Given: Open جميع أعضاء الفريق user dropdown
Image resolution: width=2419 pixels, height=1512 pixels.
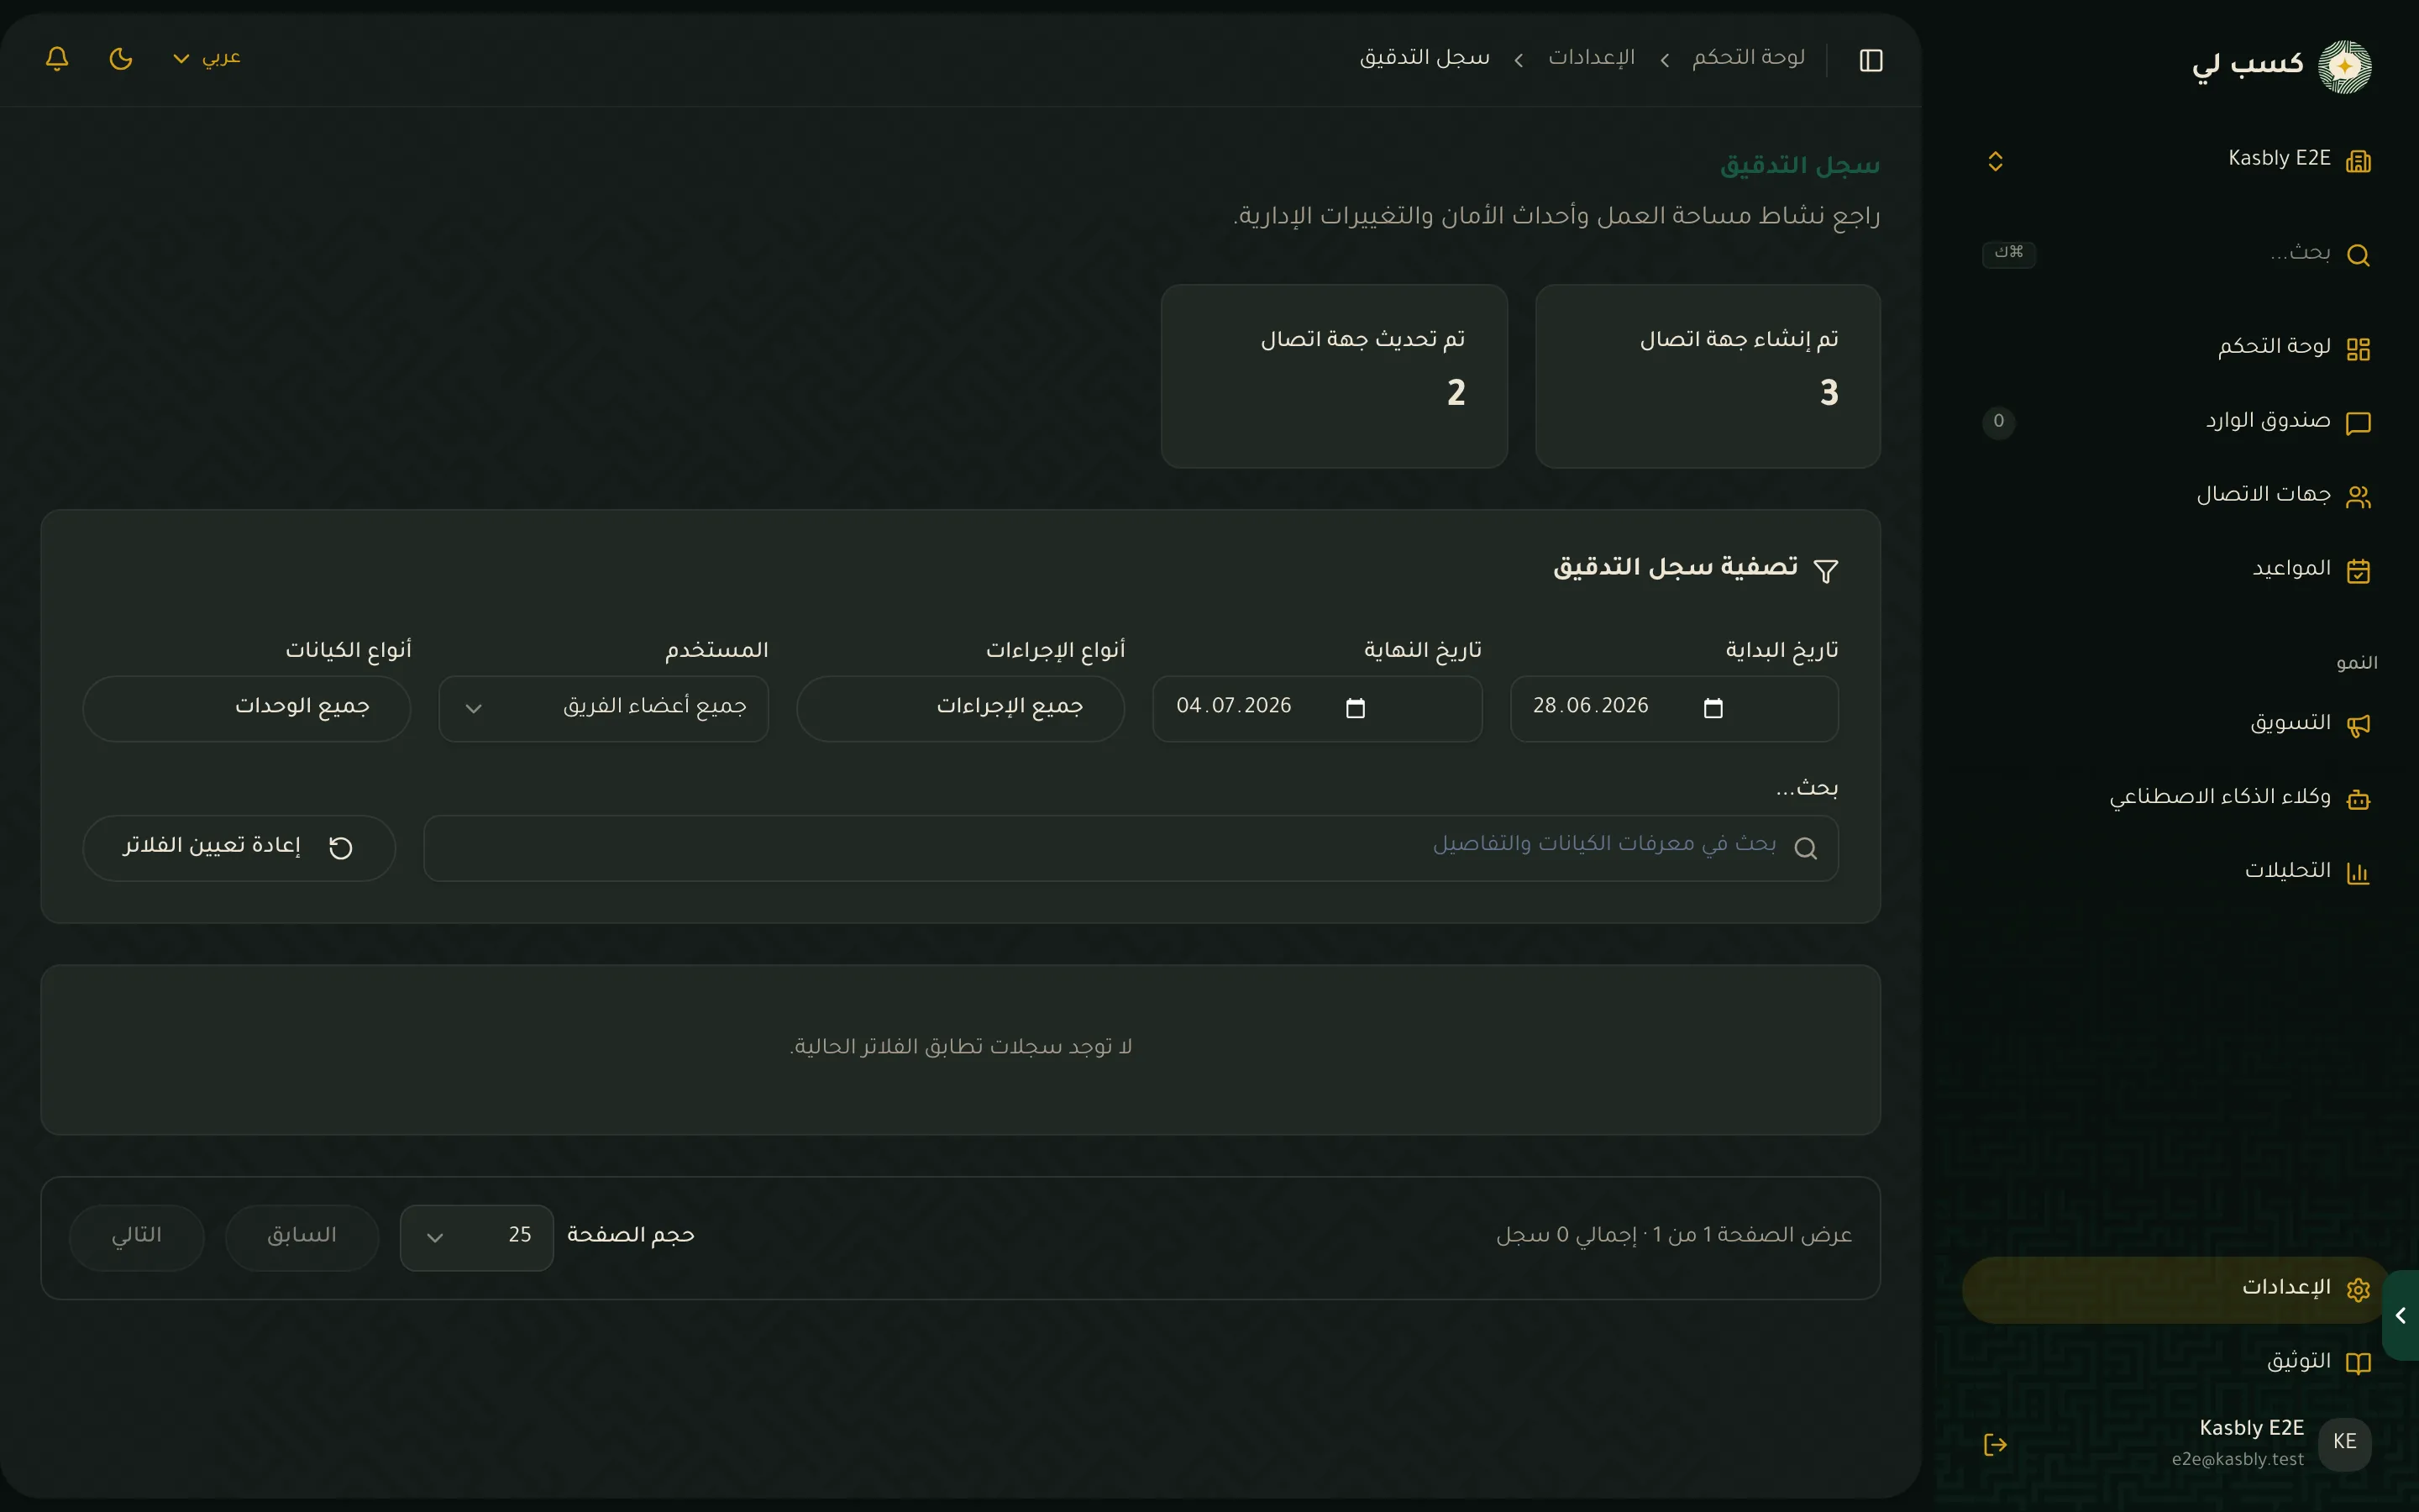Looking at the screenshot, I should click(x=604, y=708).
